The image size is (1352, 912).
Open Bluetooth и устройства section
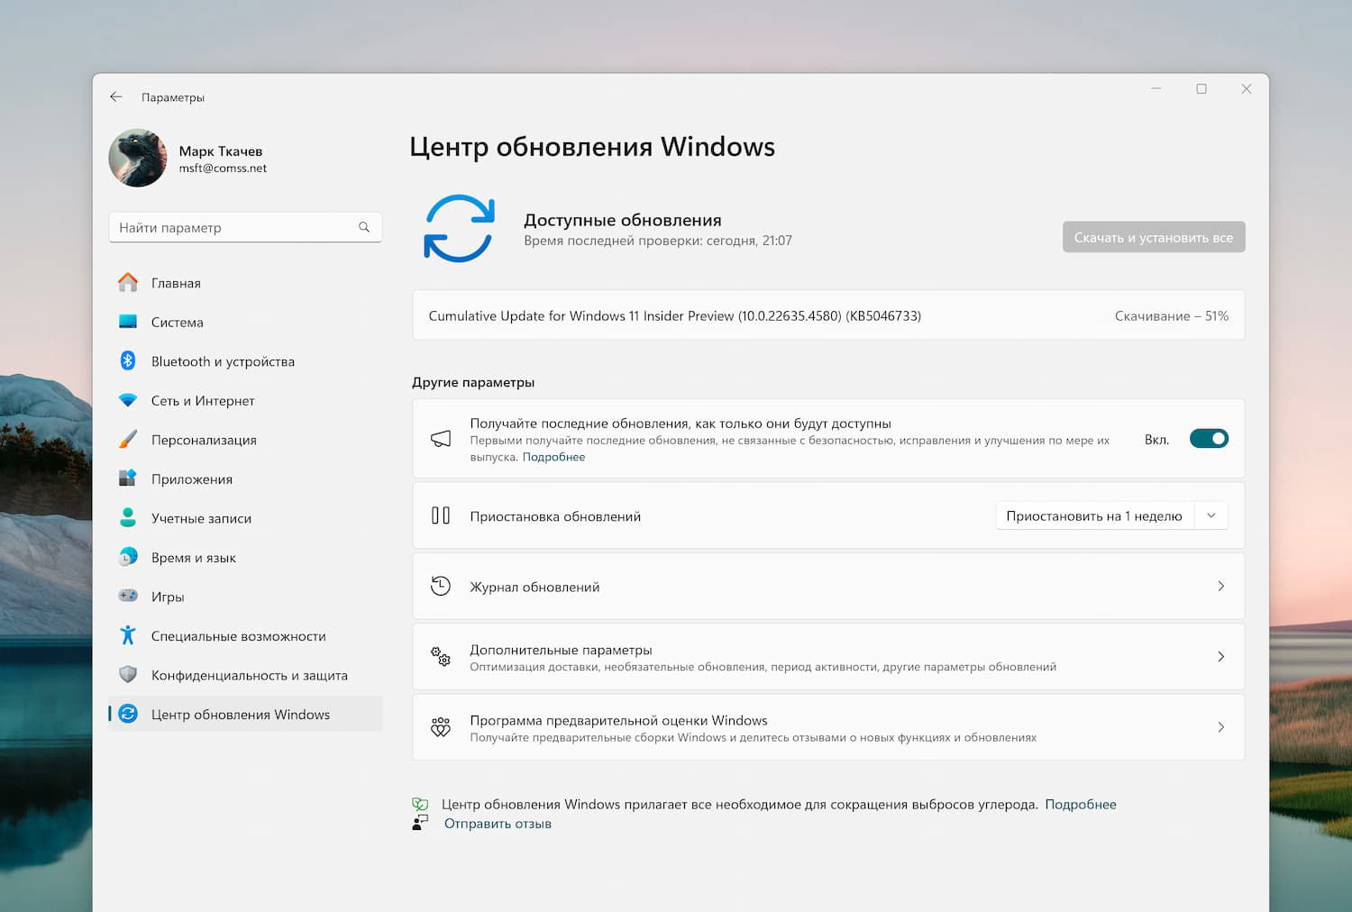pos(245,361)
